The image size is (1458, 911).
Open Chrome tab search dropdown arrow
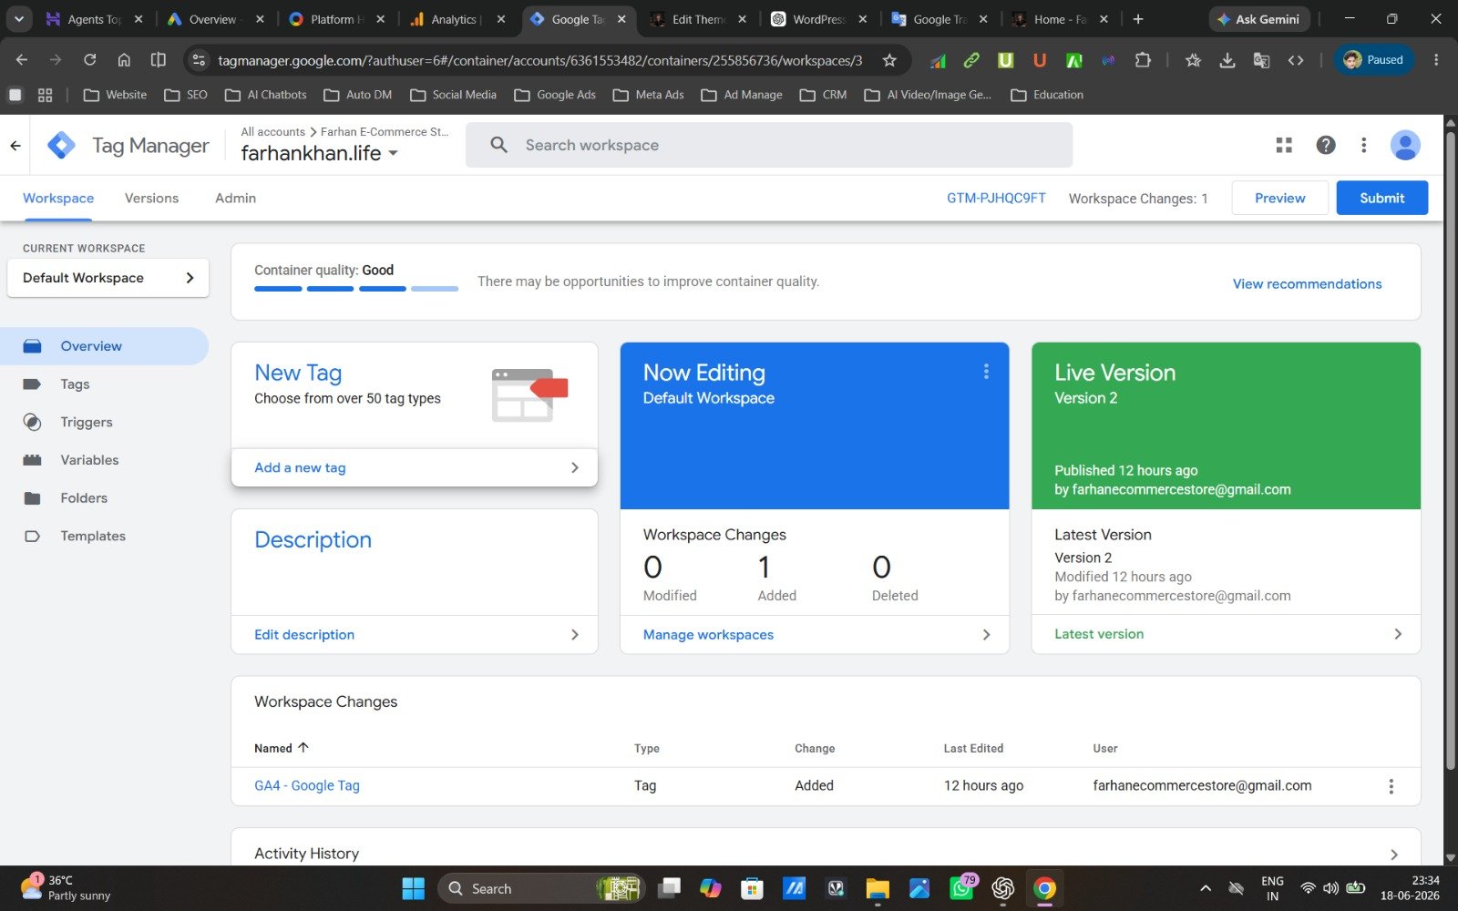pos(19,19)
